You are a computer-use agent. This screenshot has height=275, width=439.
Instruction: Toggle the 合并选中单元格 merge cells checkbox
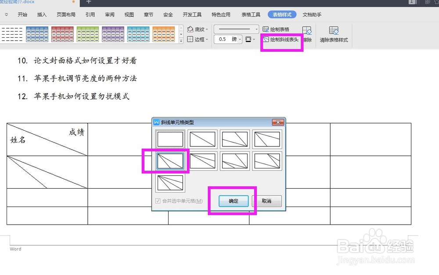pos(158,200)
